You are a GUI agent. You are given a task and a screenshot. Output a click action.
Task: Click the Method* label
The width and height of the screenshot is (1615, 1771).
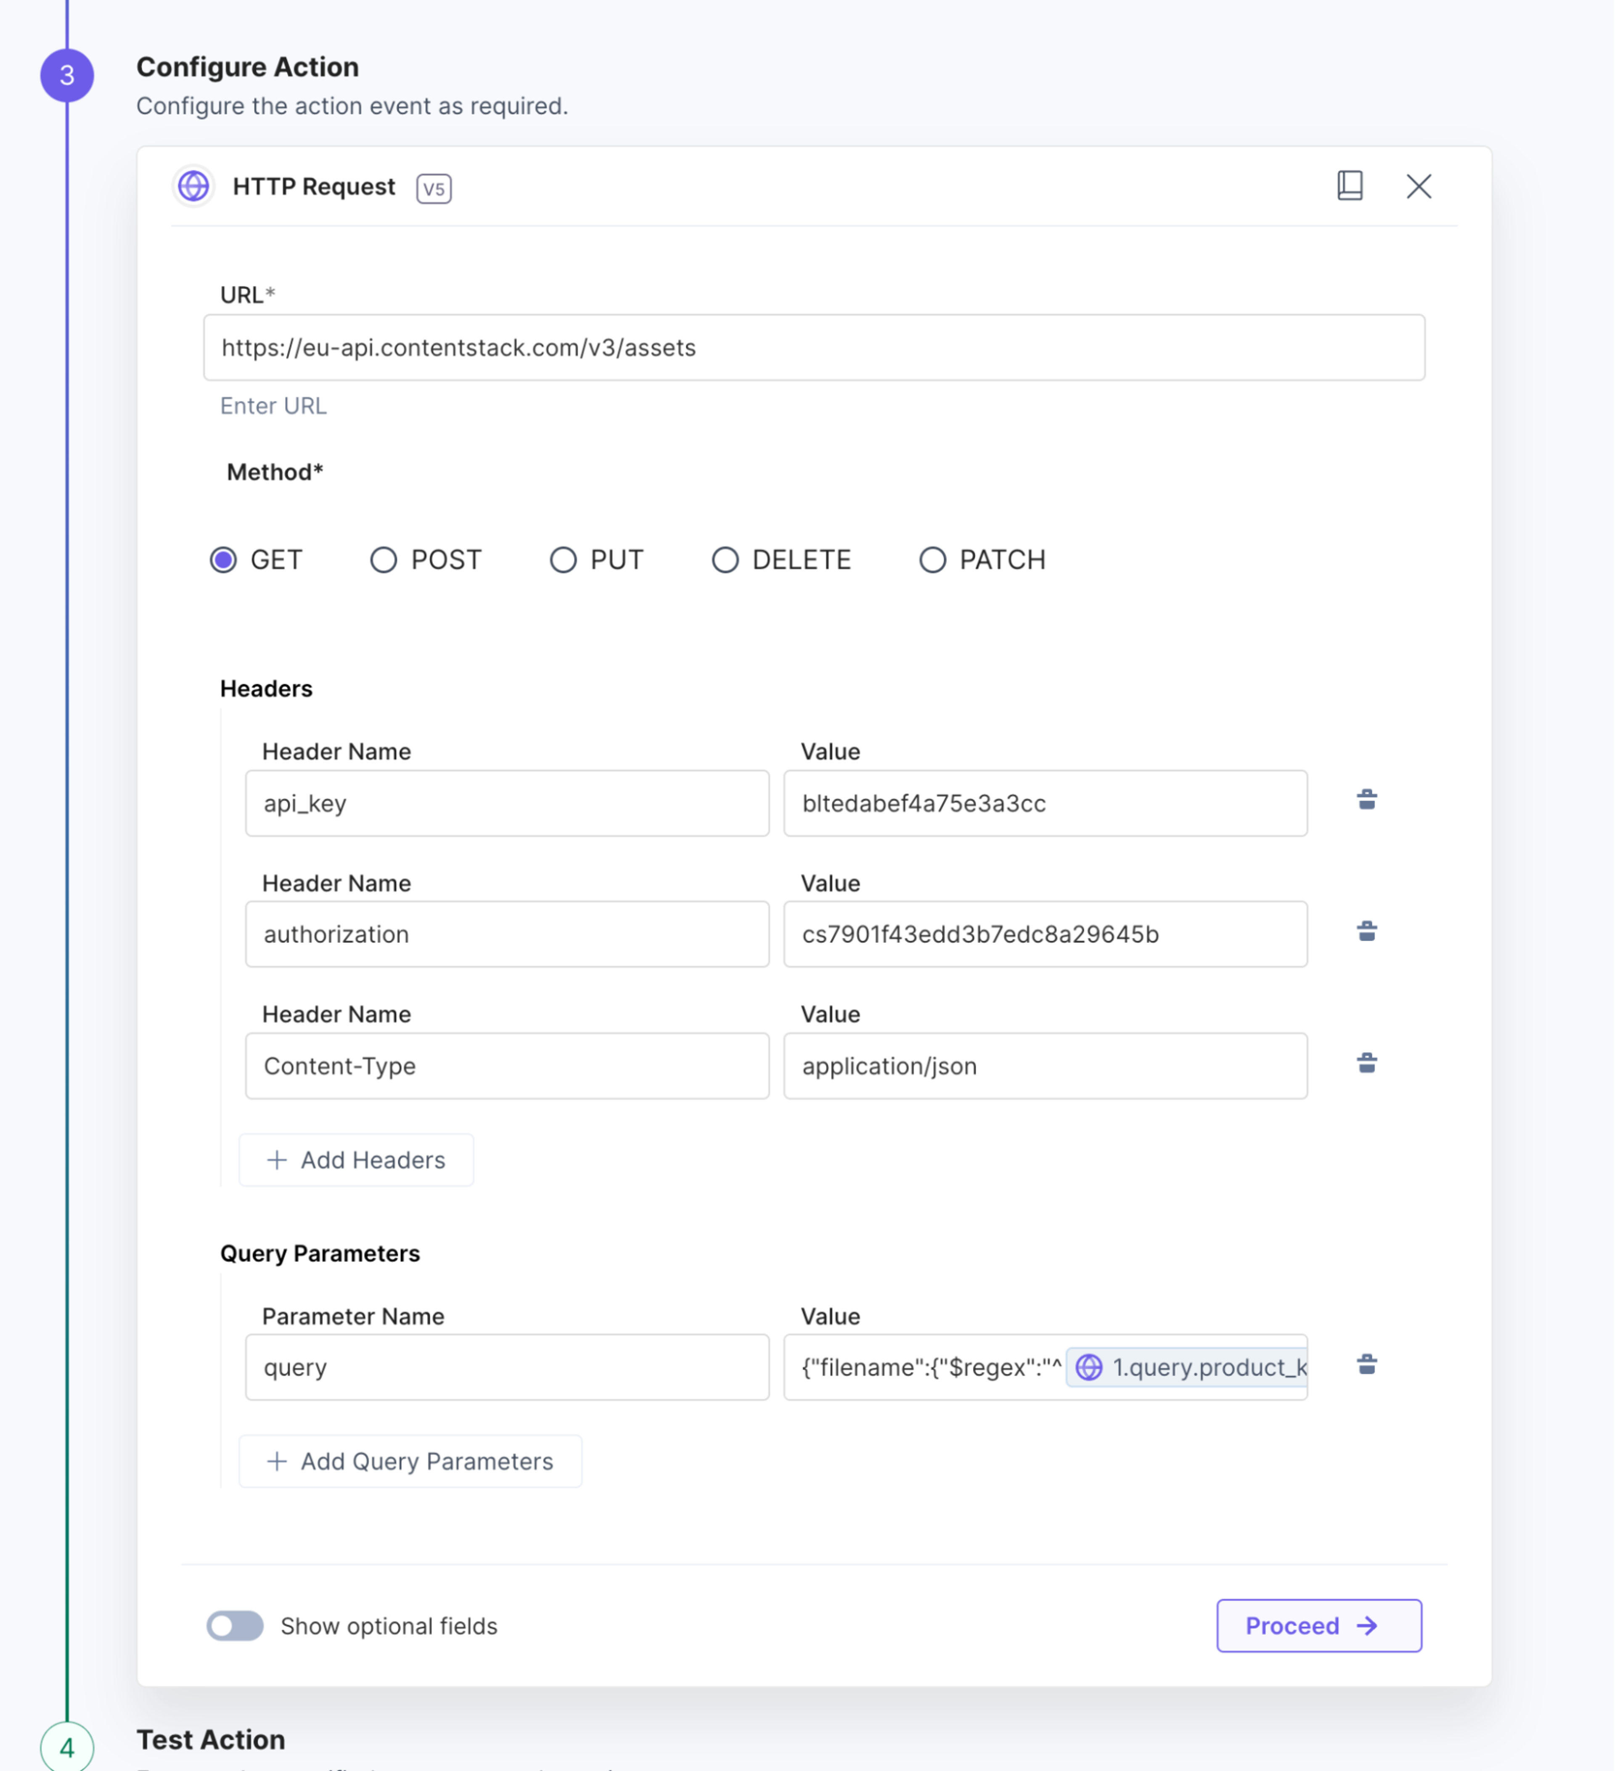(275, 472)
